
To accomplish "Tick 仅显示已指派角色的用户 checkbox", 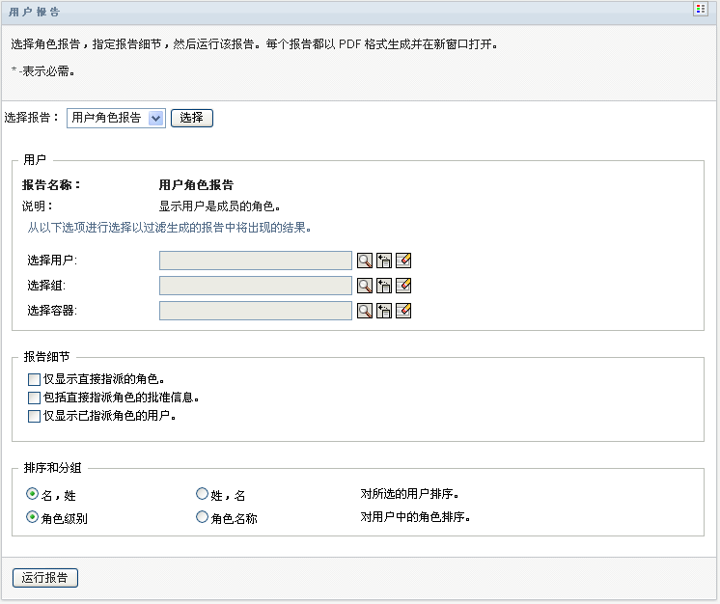I will (x=35, y=417).
